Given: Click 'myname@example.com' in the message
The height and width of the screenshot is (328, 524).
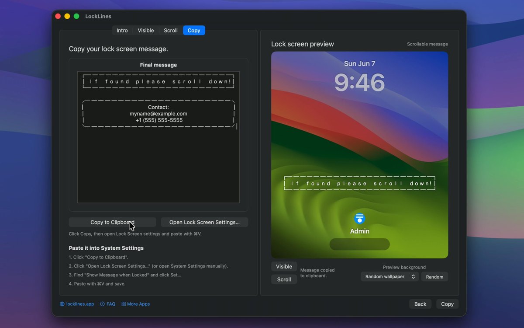Looking at the screenshot, I should point(159,114).
